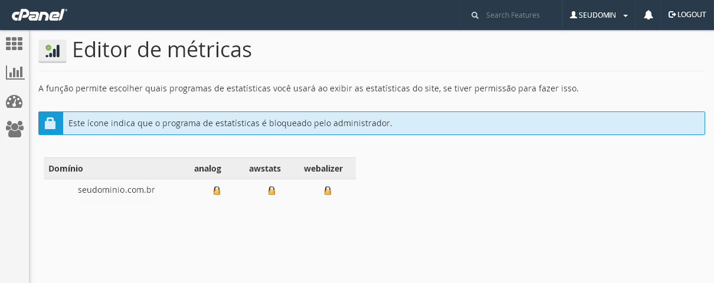Select the seudominio.com.br domain text
Viewport: 714px width, 283px height.
pyautogui.click(x=116, y=190)
